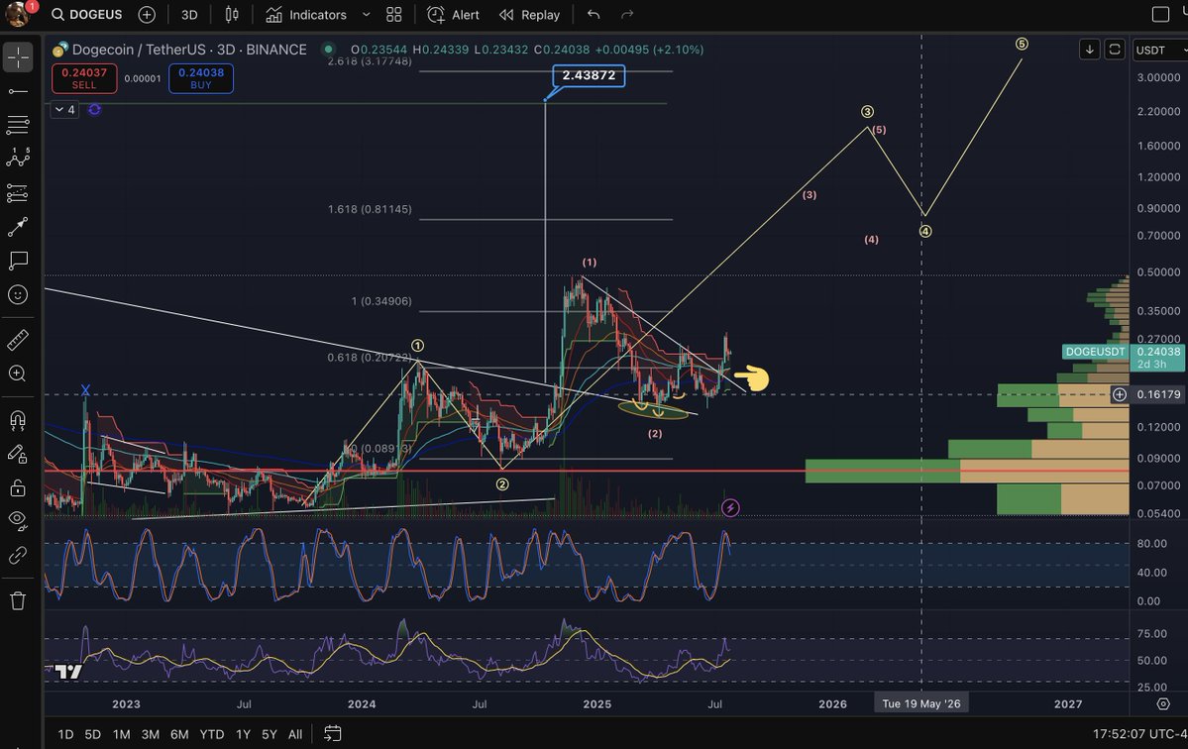Click the TradingView logo on chart
Image resolution: width=1188 pixels, height=749 pixels.
pyautogui.click(x=68, y=671)
